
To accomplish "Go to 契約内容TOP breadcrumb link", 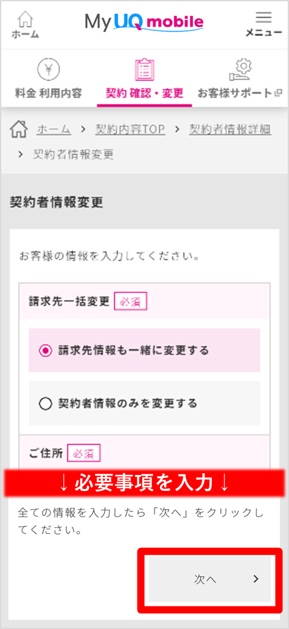I will [130, 129].
